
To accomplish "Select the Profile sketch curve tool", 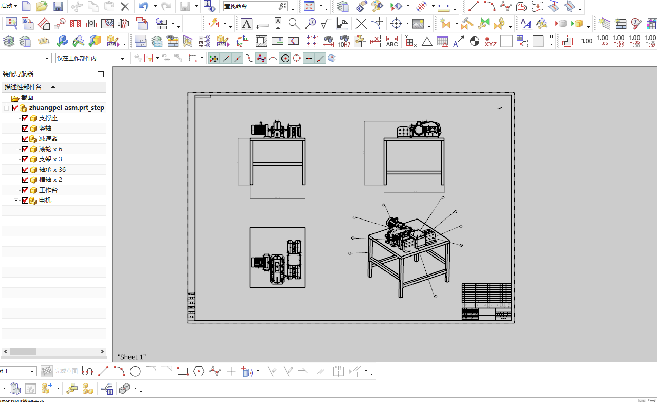I will pos(88,371).
